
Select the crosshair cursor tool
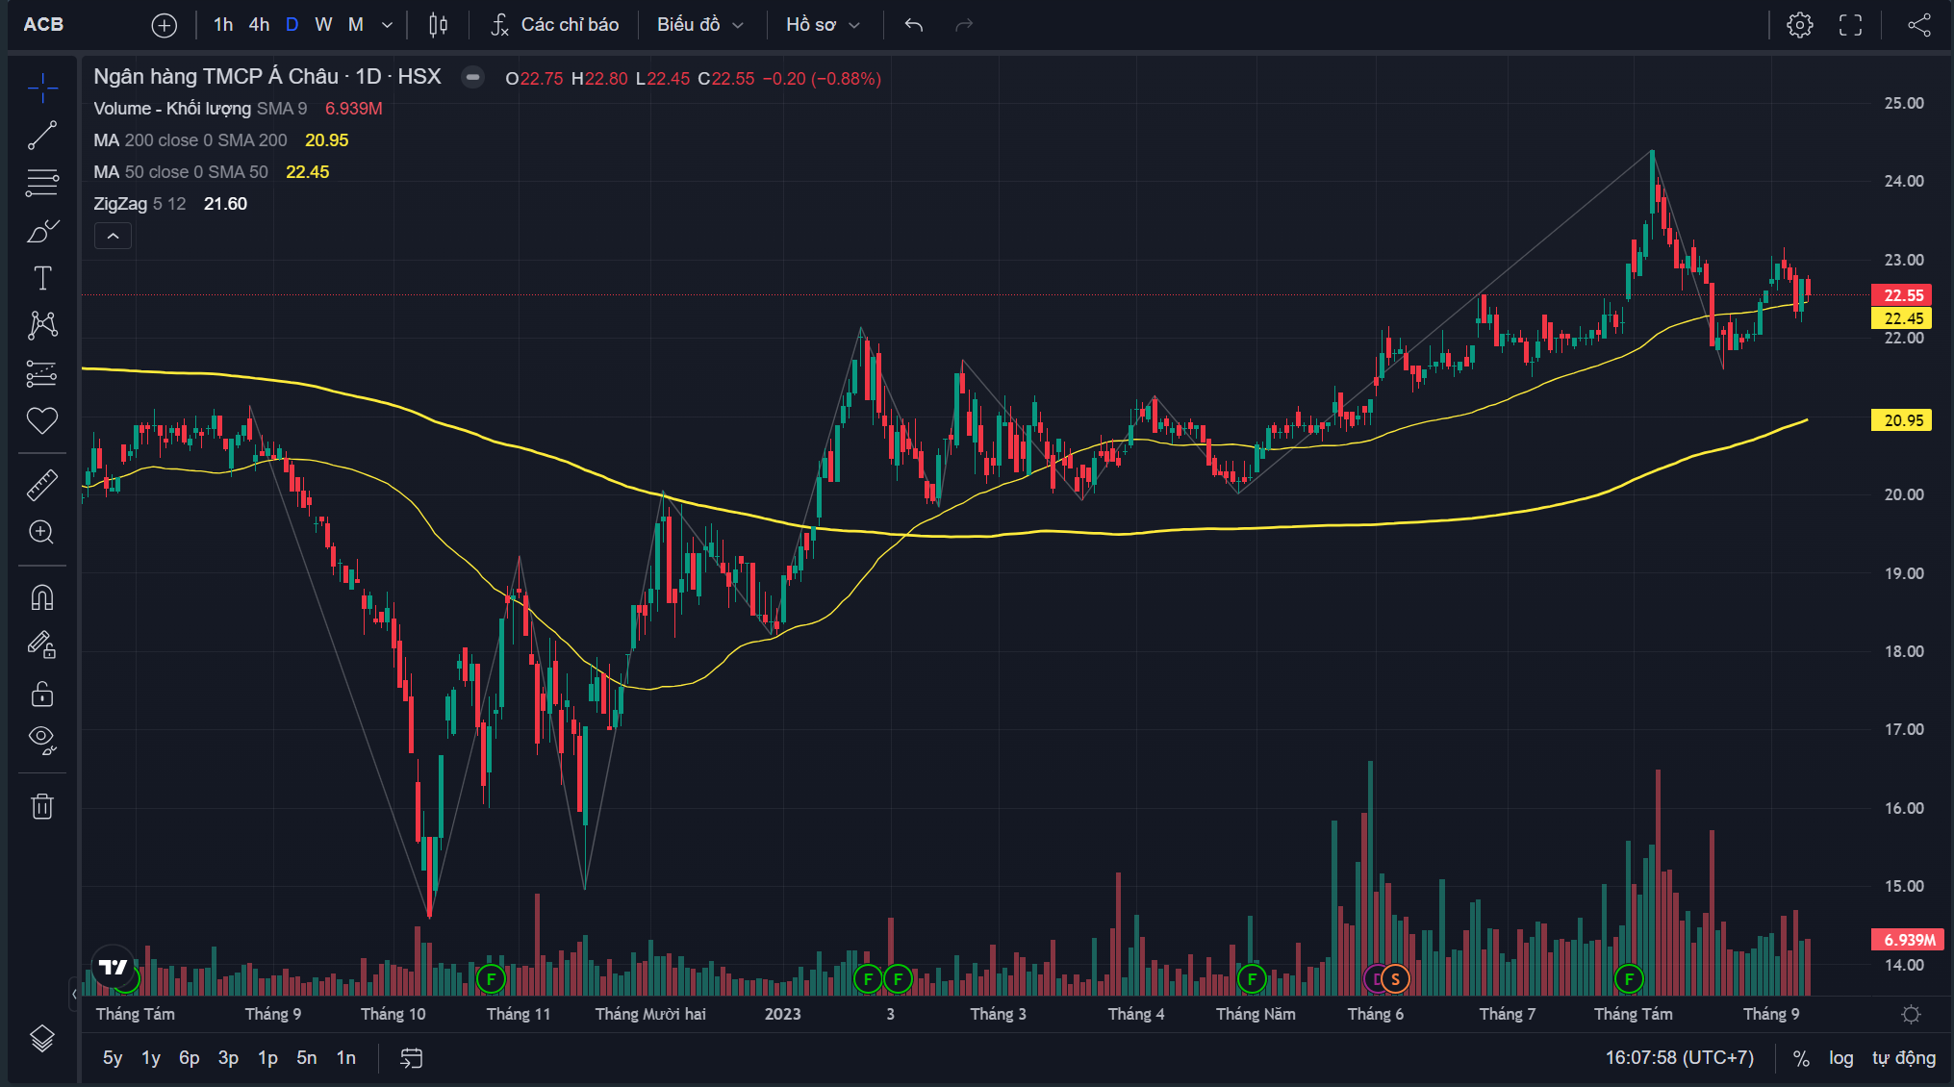click(42, 88)
